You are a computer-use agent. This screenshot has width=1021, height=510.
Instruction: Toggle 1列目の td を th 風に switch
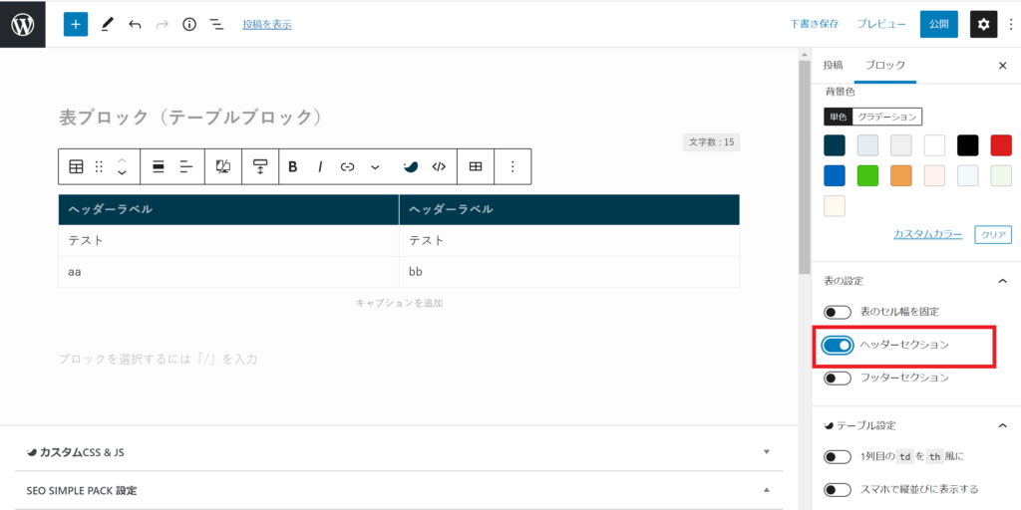click(838, 456)
